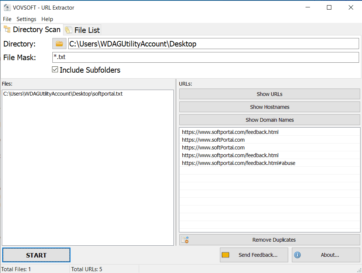
Task: Toggle the Include Subfolders checkbox
Action: click(55, 69)
